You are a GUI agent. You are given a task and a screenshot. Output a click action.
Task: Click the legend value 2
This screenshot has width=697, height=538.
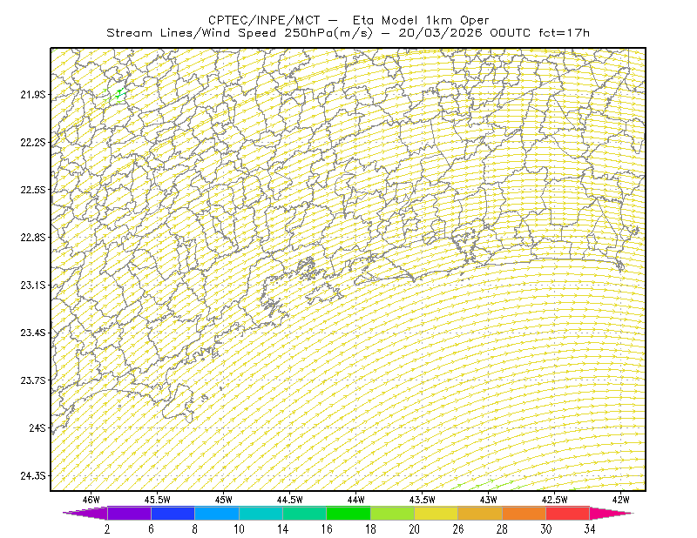[107, 529]
